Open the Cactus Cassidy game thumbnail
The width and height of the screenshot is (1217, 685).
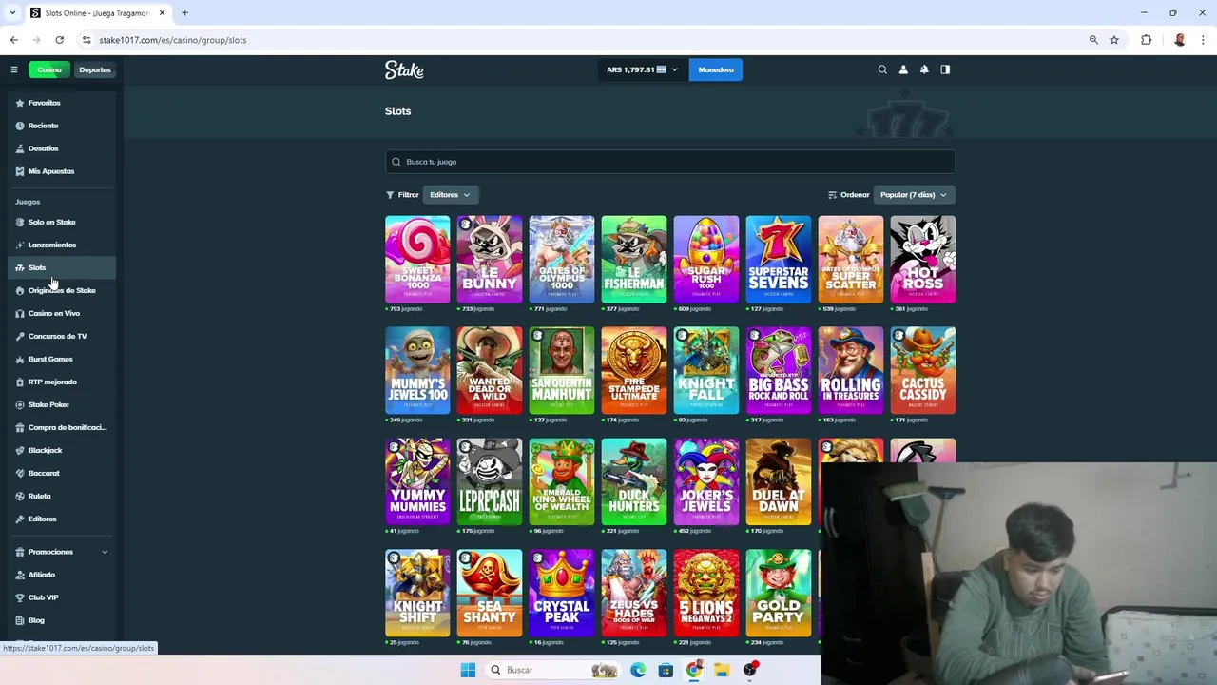[923, 371]
